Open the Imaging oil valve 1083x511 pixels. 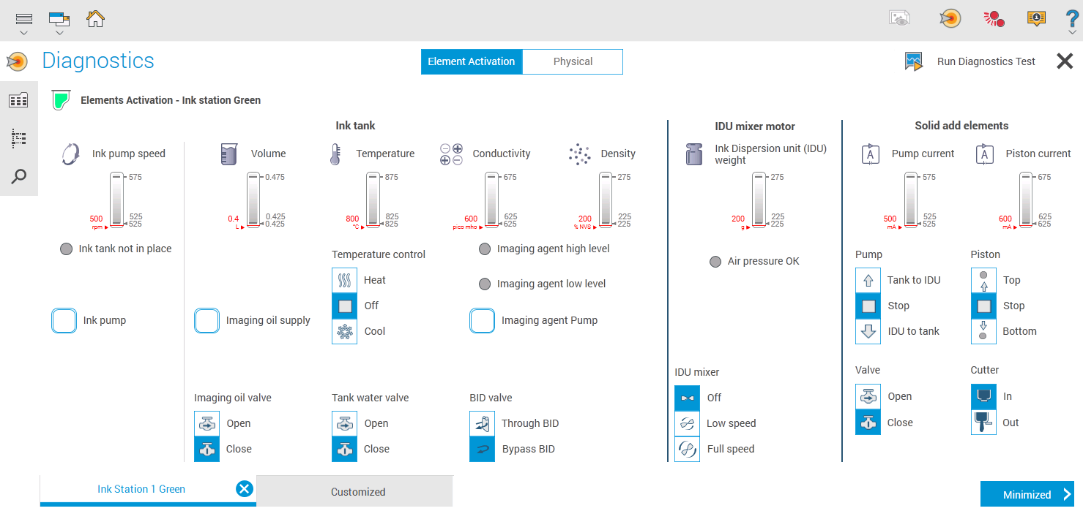click(x=207, y=423)
